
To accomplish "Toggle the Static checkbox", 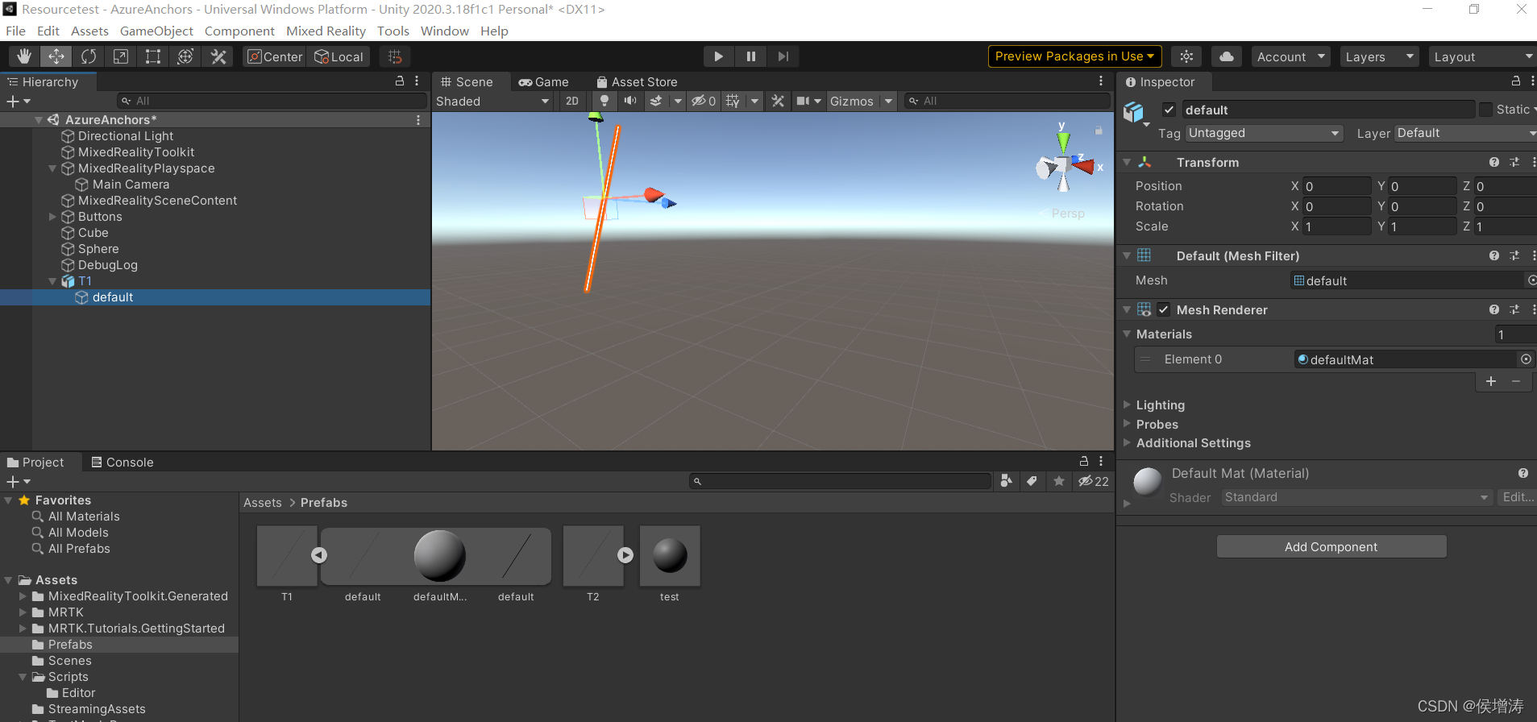I will point(1485,110).
